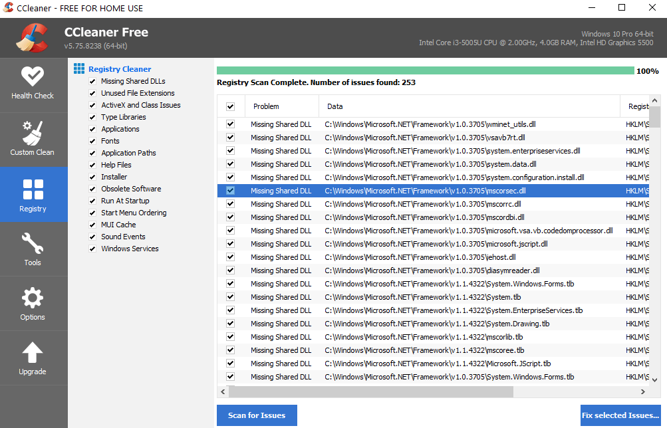Select the v1.1.4322 System.Windows.Forms.tlb row
This screenshot has height=428, width=667.
[434, 284]
